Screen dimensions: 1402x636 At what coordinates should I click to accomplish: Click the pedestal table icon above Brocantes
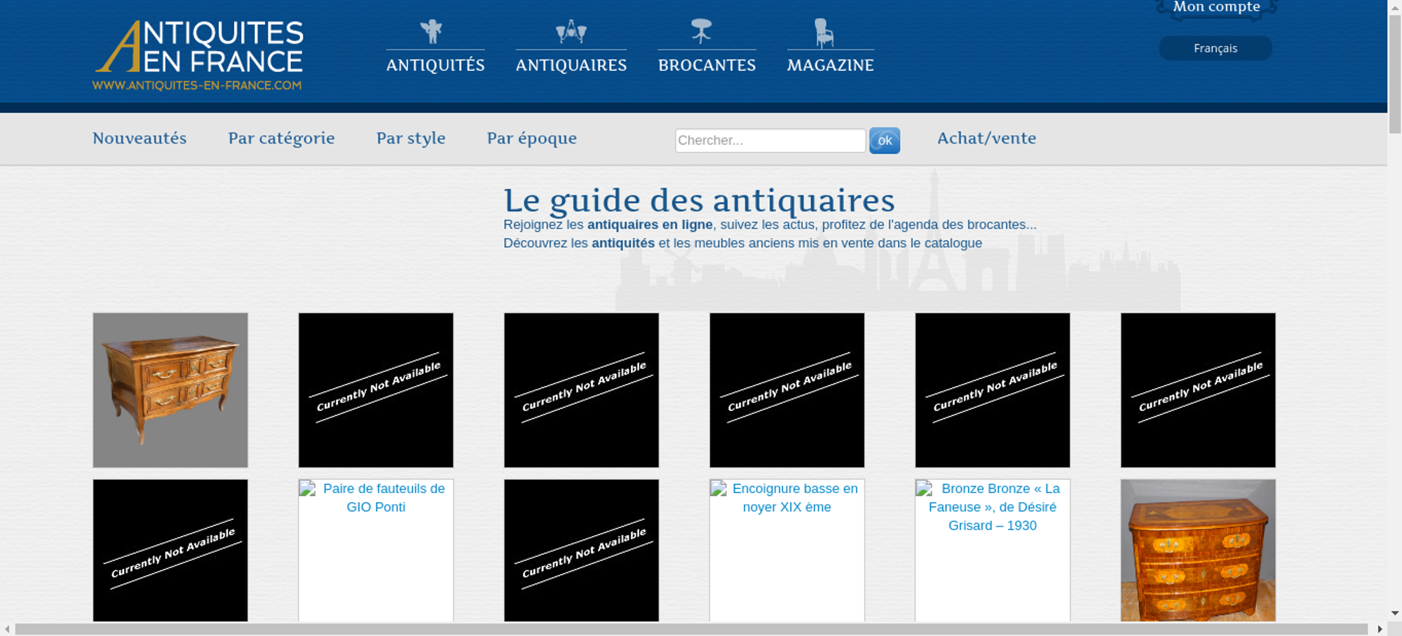[701, 31]
